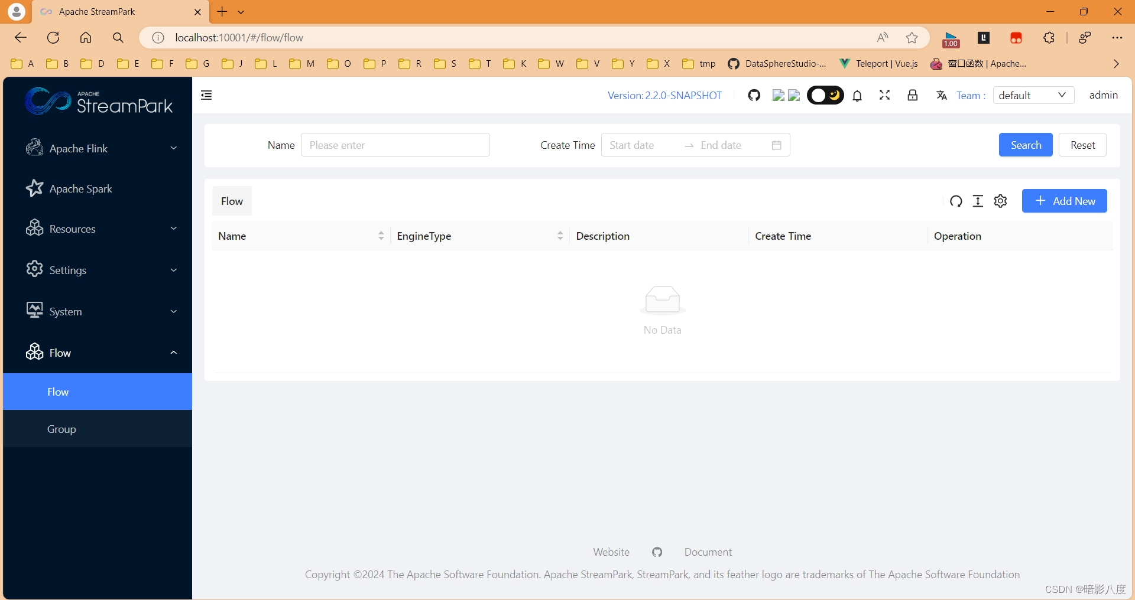The height and width of the screenshot is (600, 1135).
Task: Expand the Resources menu
Action: pos(98,229)
